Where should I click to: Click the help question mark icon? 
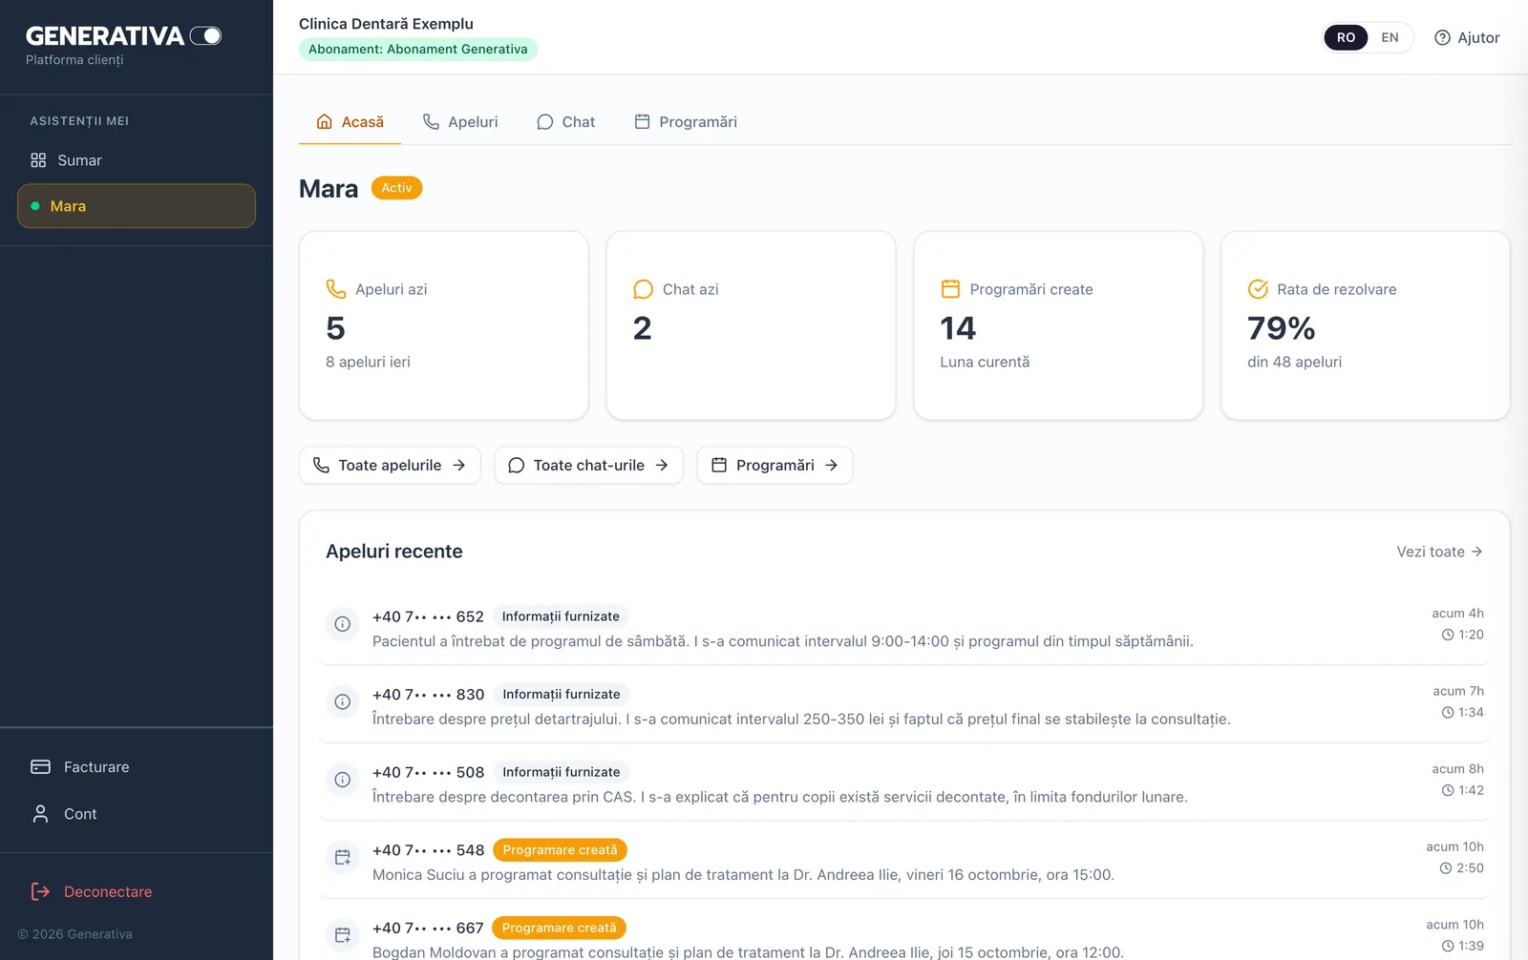coord(1442,37)
